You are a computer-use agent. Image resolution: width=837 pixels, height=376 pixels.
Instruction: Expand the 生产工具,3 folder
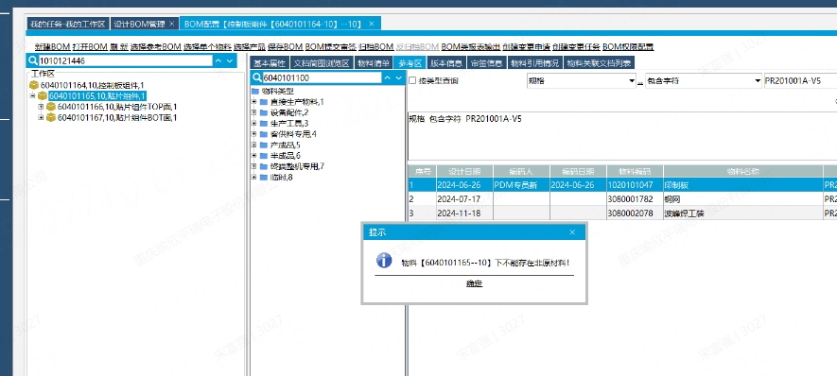tap(254, 123)
